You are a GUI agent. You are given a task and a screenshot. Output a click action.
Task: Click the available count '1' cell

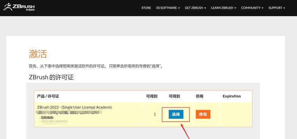coord(155,114)
